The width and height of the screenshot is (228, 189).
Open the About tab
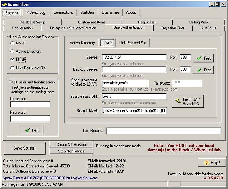(131, 13)
